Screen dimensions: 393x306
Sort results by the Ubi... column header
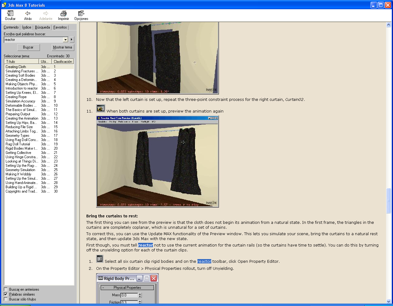pyautogui.click(x=45, y=61)
